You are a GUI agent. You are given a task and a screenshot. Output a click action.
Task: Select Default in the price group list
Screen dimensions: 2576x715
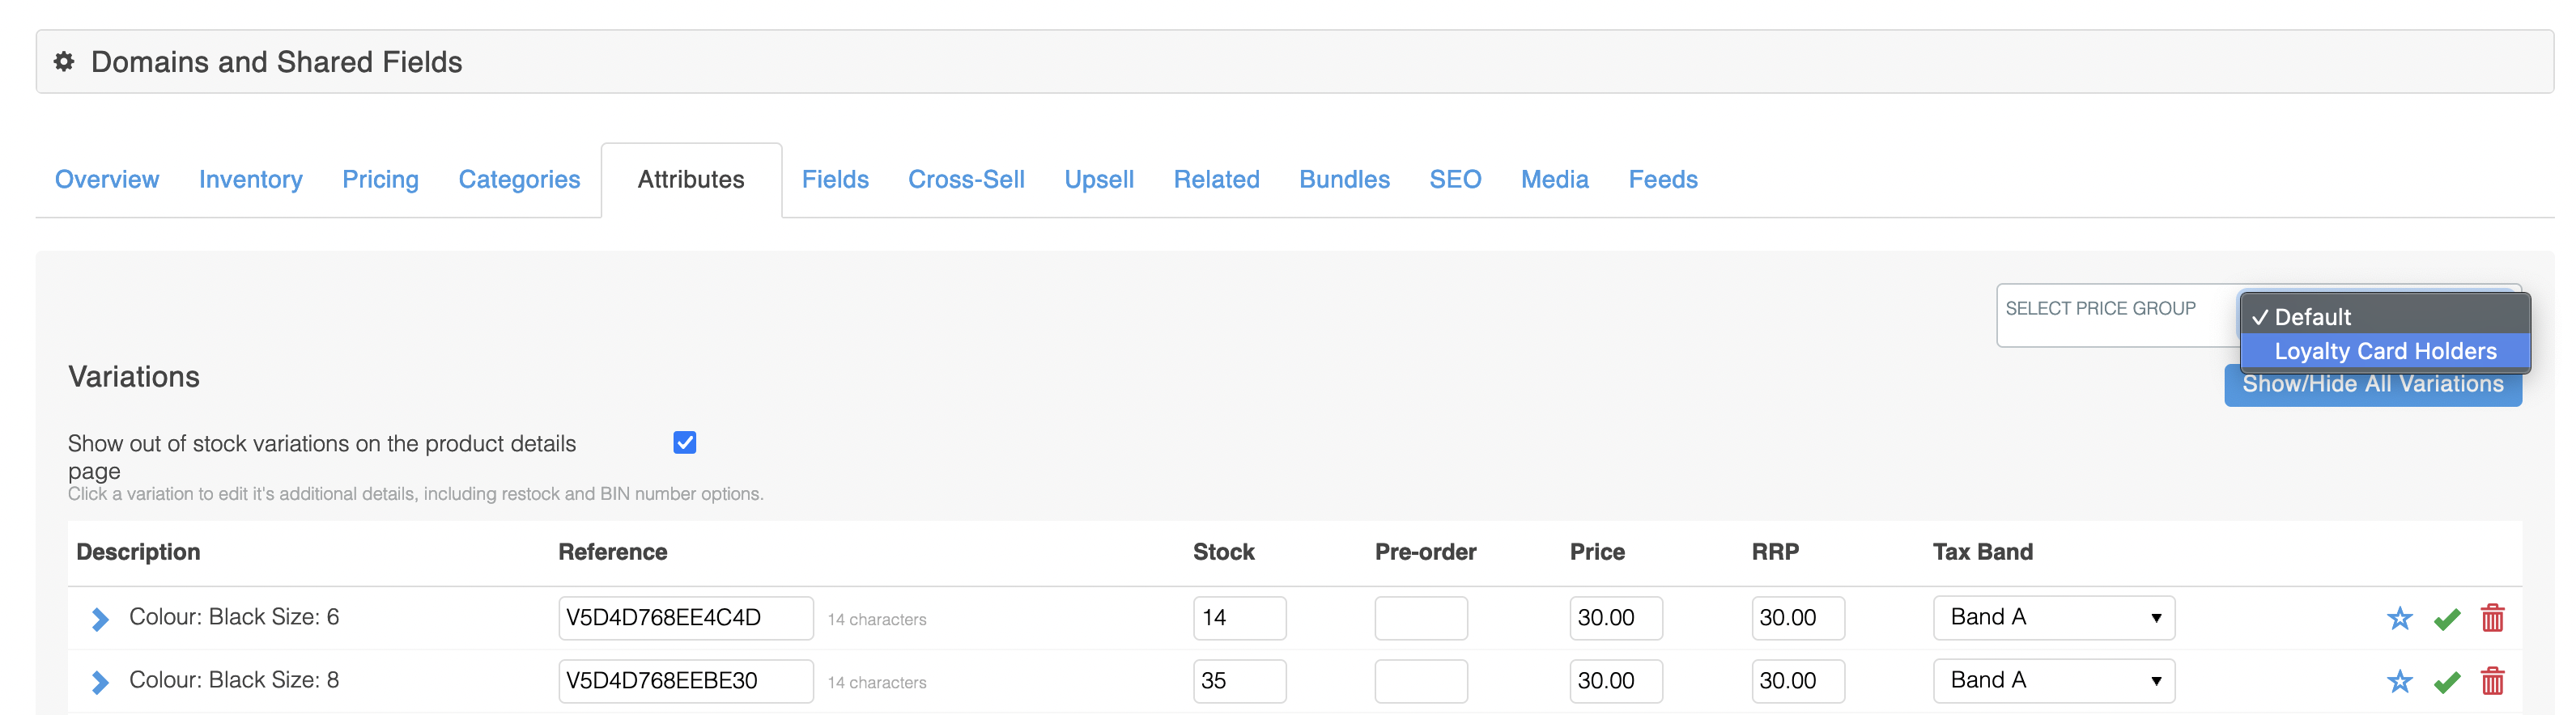click(2312, 318)
